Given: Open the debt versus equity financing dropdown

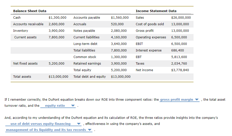Looking at the screenshot, I should point(43,124).
